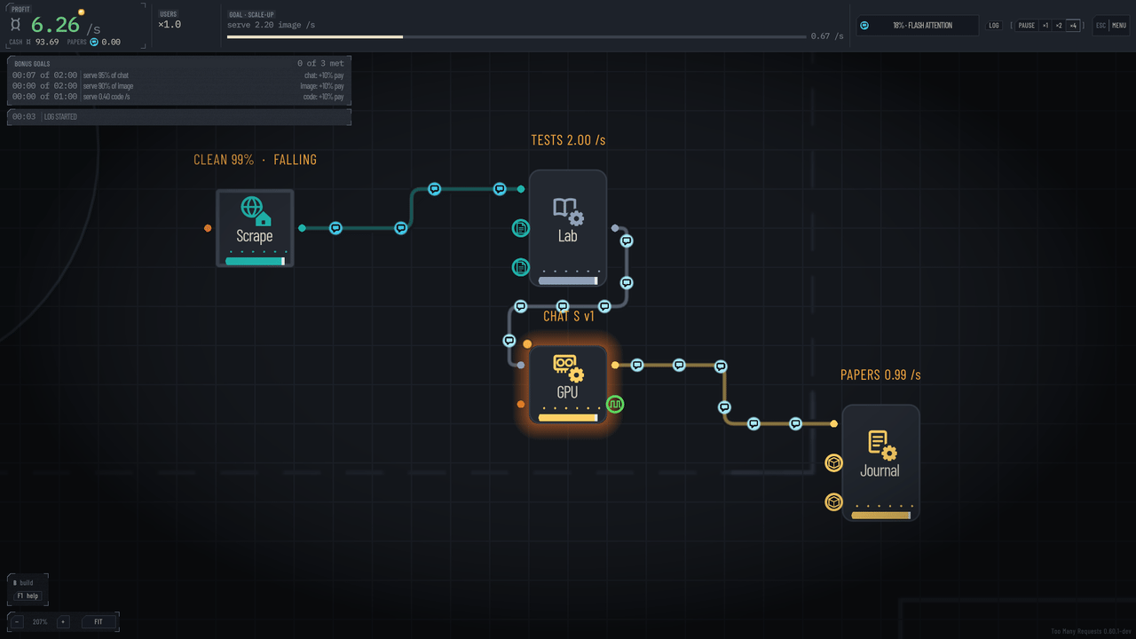Set game speed to ×2
This screenshot has width=1136, height=639.
tap(1059, 26)
